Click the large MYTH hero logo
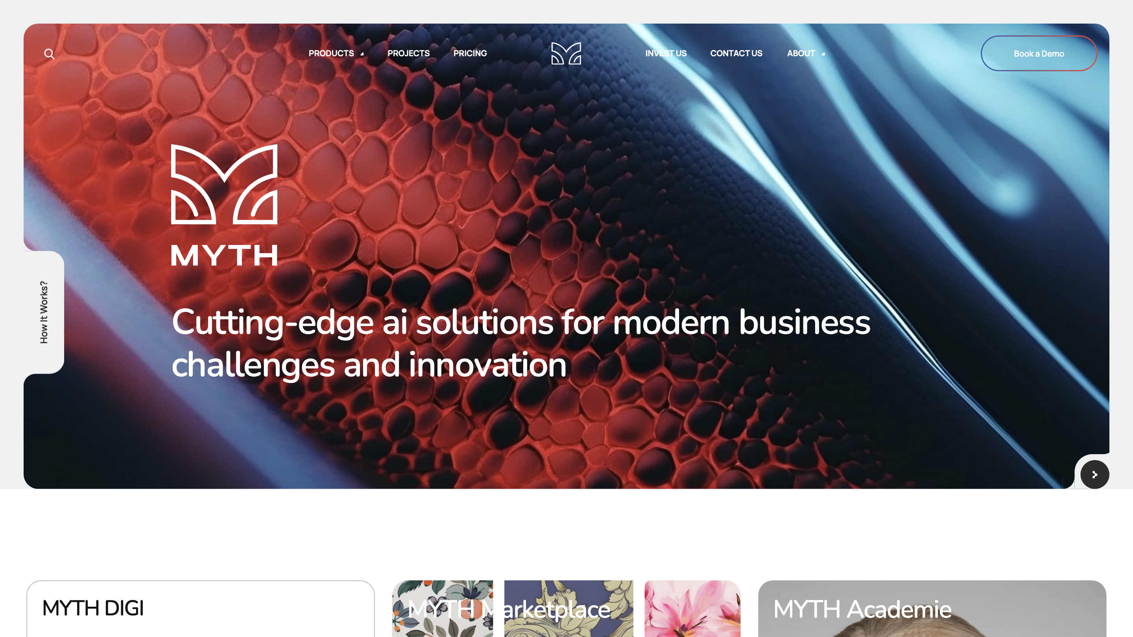1133x637 pixels. click(x=224, y=205)
